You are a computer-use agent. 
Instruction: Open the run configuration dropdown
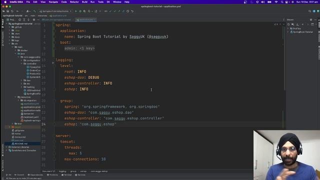(x=55, y=11)
